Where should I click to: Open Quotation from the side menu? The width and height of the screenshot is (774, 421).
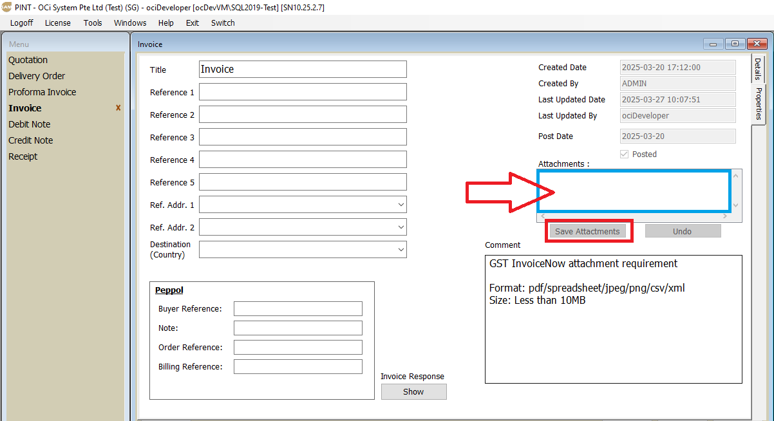tap(28, 60)
